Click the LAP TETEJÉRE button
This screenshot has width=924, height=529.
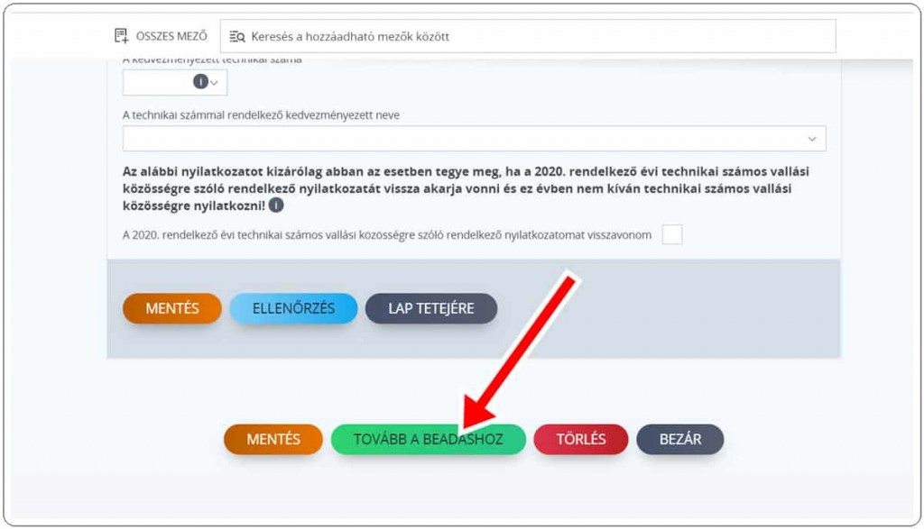[x=430, y=308]
